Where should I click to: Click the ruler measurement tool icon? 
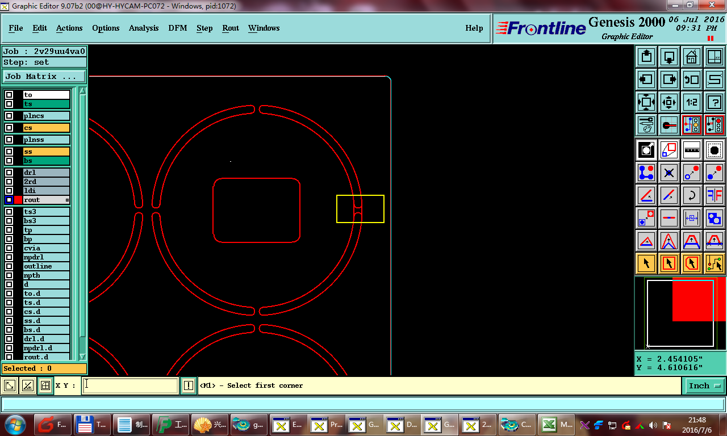click(x=691, y=150)
